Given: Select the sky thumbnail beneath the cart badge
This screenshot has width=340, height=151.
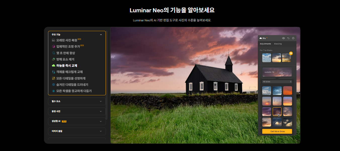Looking at the screenshot, I should (x=286, y=58).
